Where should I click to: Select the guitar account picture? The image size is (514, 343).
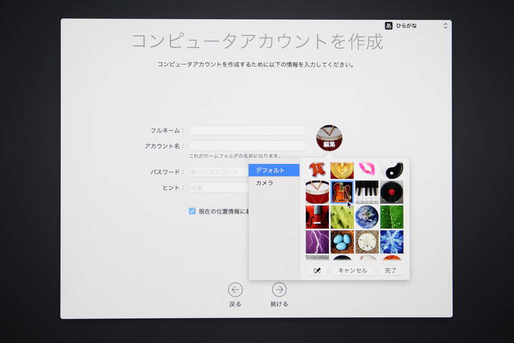coord(342,192)
